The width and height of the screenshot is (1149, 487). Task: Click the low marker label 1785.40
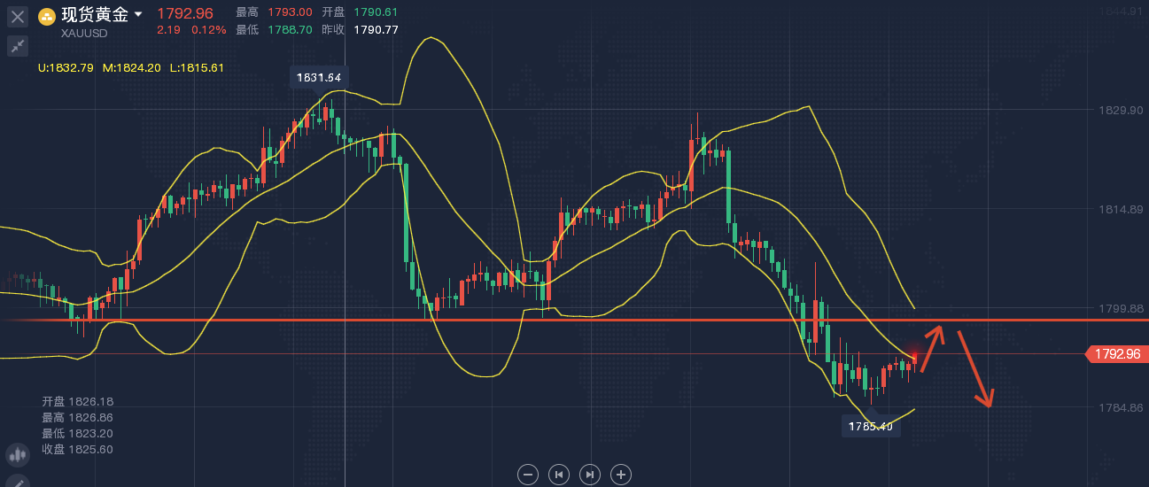(x=872, y=427)
